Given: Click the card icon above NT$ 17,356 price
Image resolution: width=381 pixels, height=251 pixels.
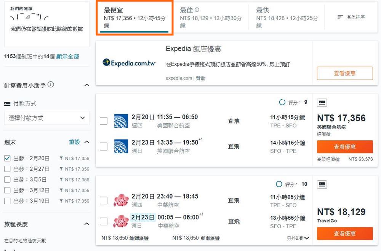Looking at the screenshot, I should (322, 103).
